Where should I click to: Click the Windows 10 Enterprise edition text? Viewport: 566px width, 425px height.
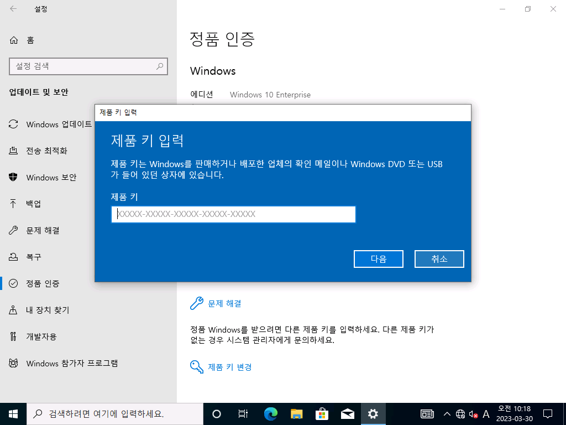coord(270,95)
